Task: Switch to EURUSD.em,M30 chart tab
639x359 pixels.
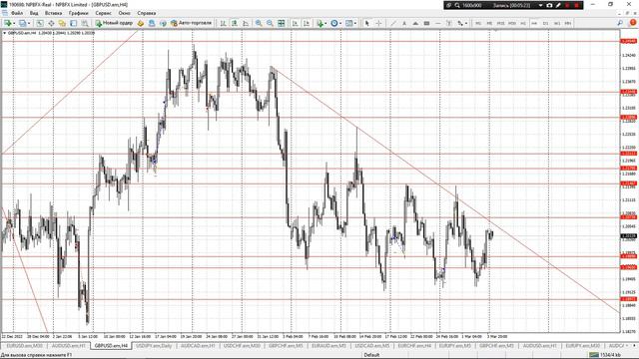Action: [x=24, y=346]
